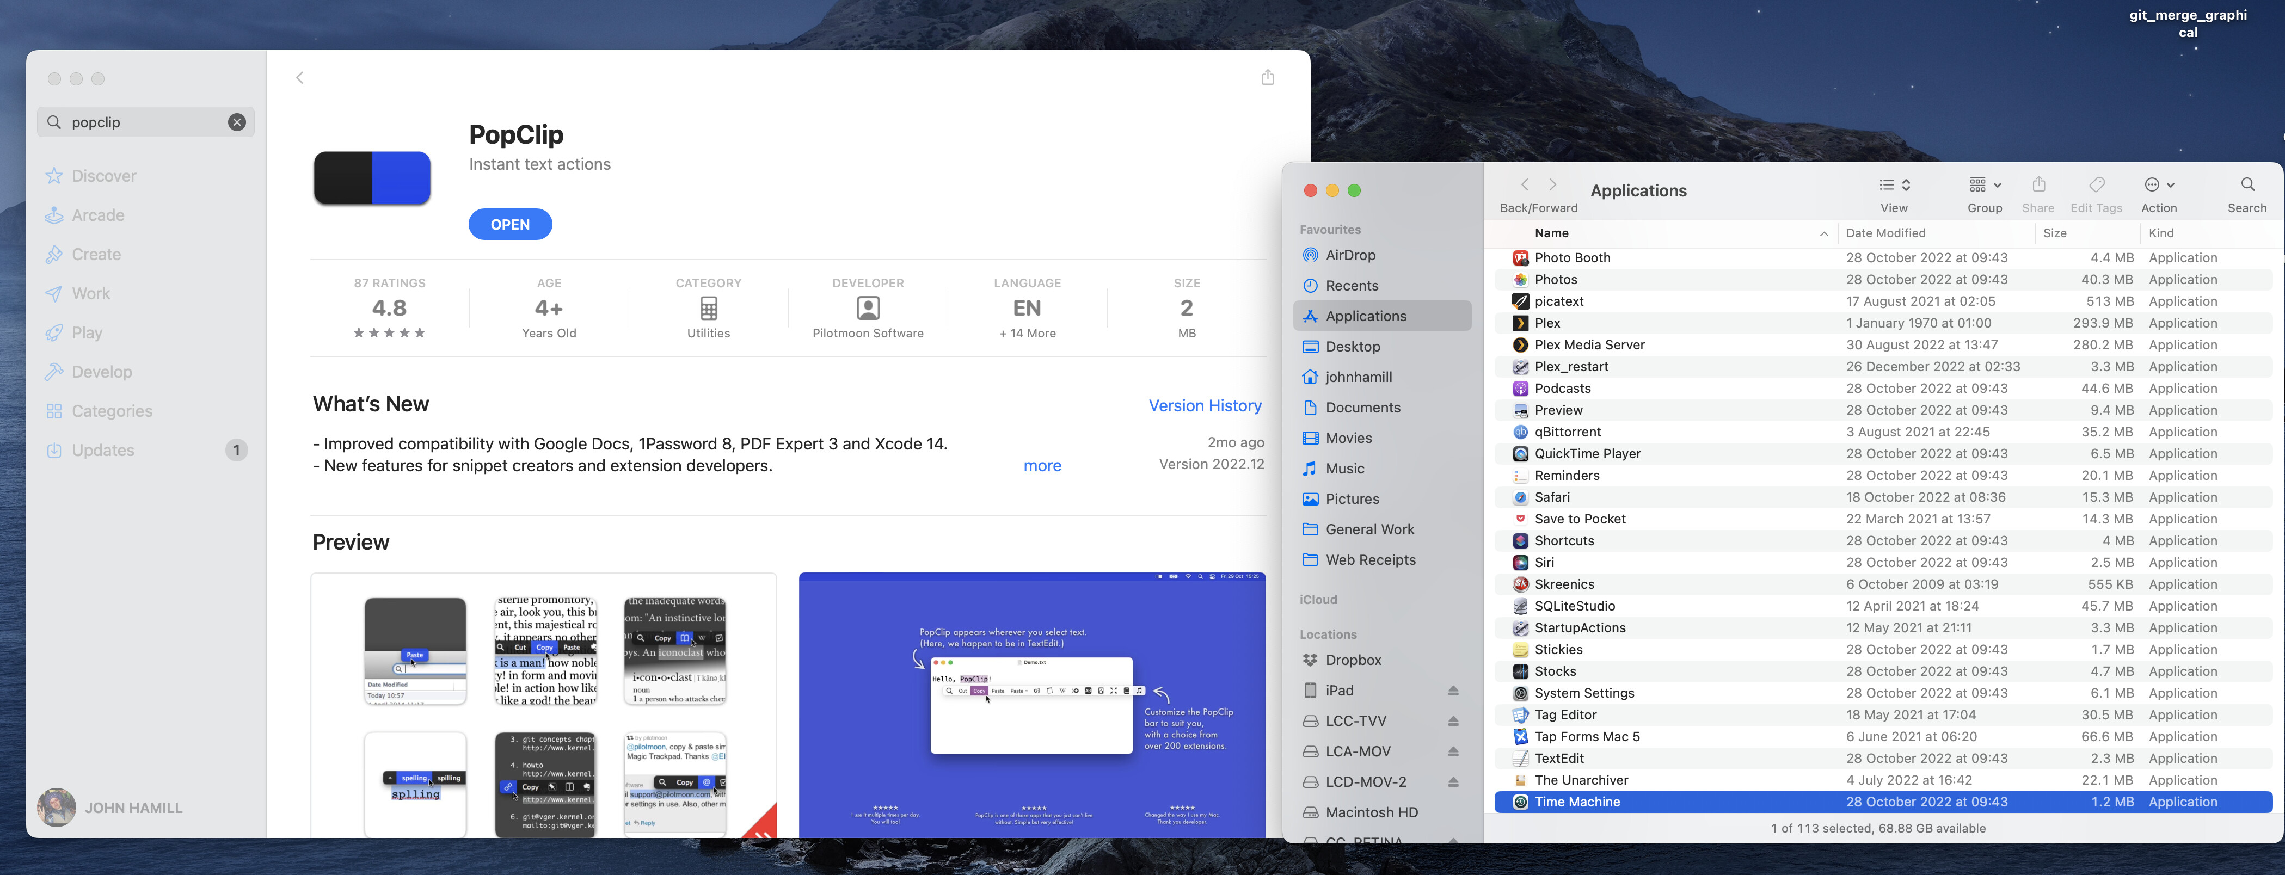Expand What's New text with more
Screen dimensions: 2285x875
coord(1042,465)
